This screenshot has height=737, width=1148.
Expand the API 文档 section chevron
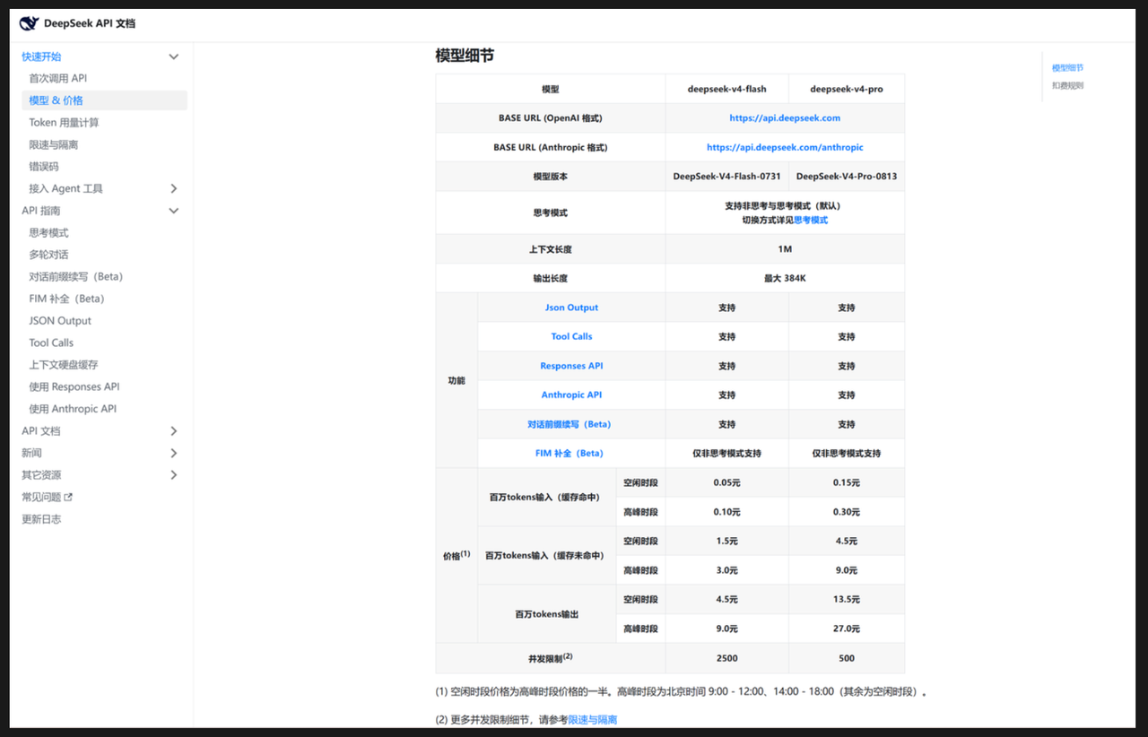coord(174,431)
